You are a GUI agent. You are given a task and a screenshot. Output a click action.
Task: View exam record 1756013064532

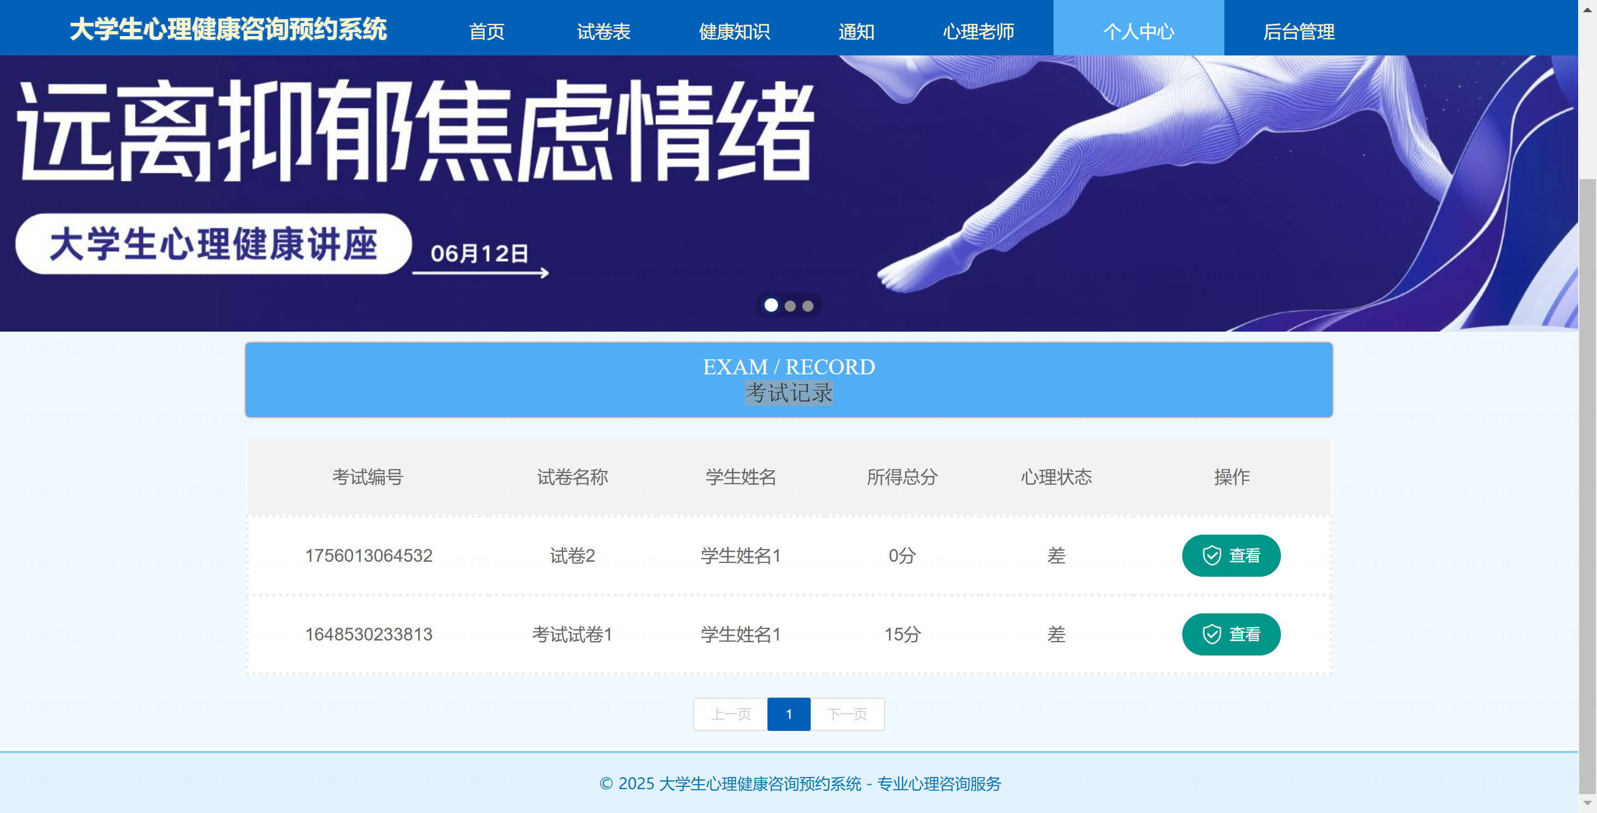click(1230, 555)
